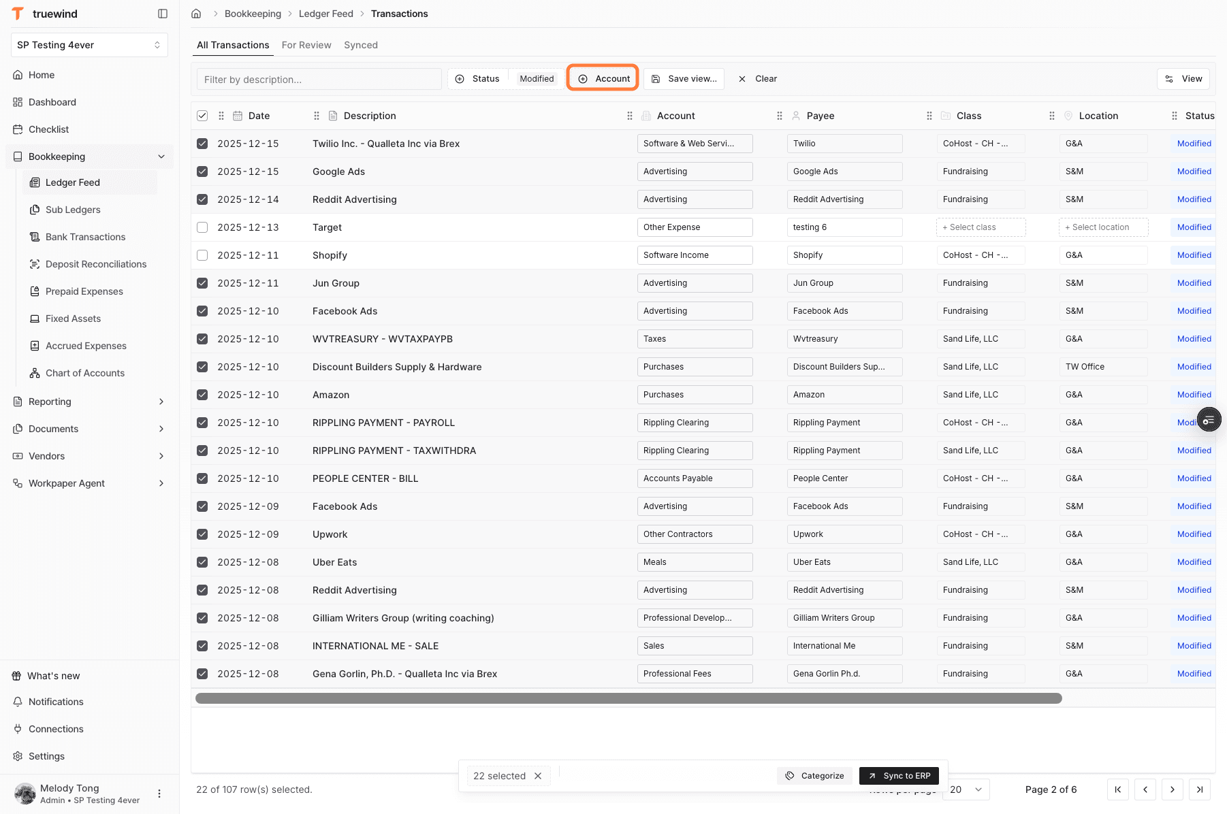Collapse the Bookkeeping section
The image size is (1227, 814).
(x=89, y=157)
